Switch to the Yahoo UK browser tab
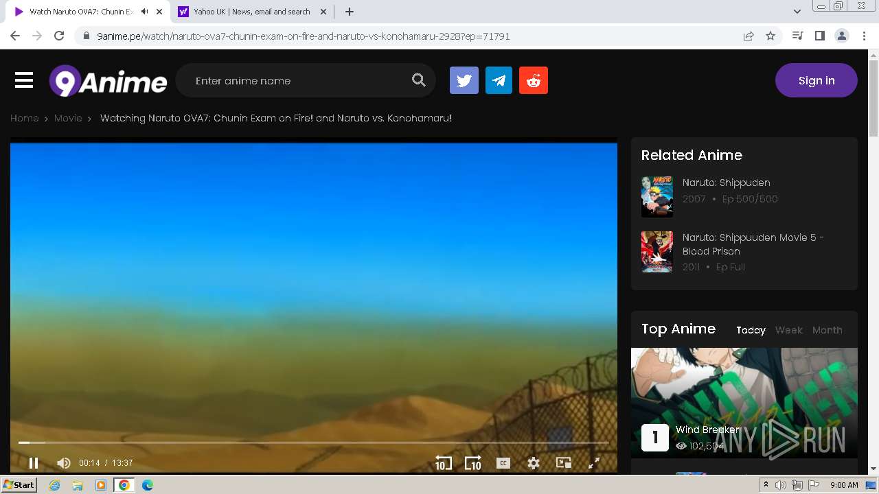 [251, 12]
